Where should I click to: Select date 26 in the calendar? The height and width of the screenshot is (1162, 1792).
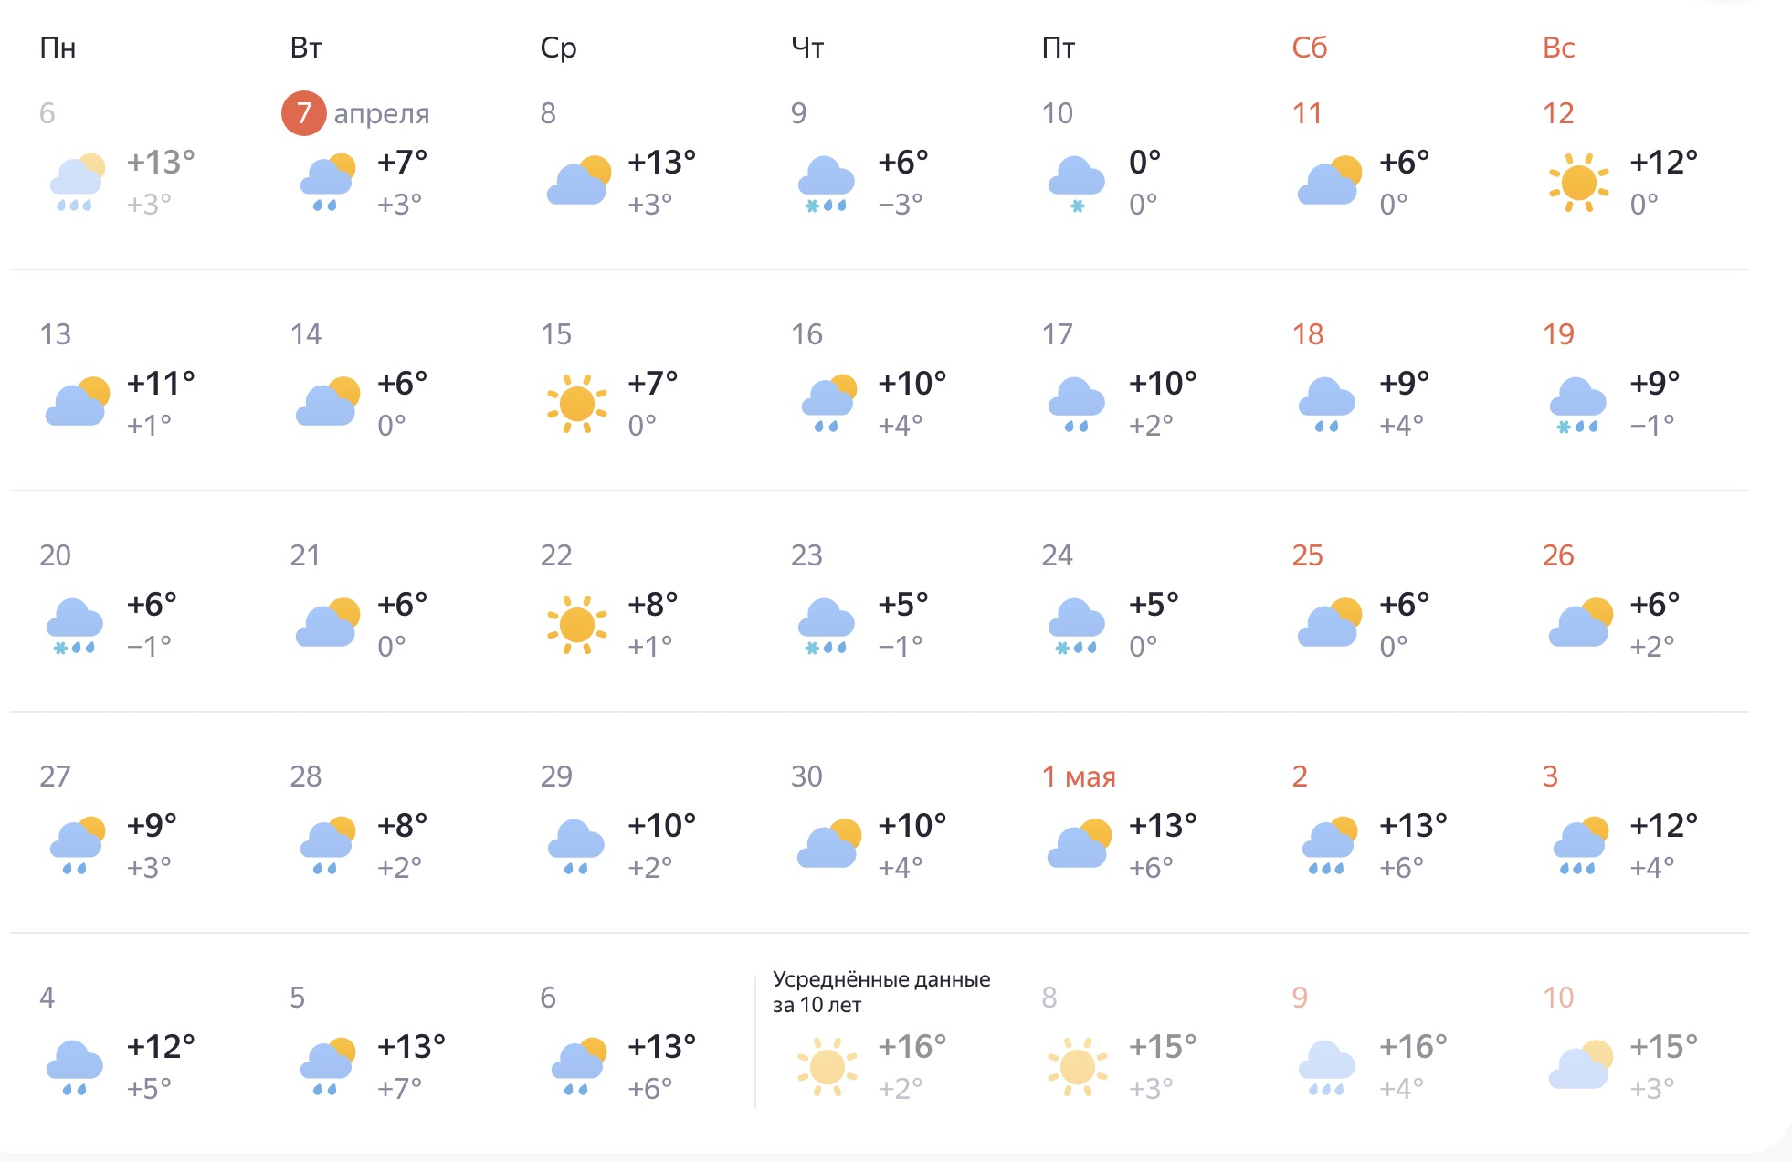(x=1558, y=555)
